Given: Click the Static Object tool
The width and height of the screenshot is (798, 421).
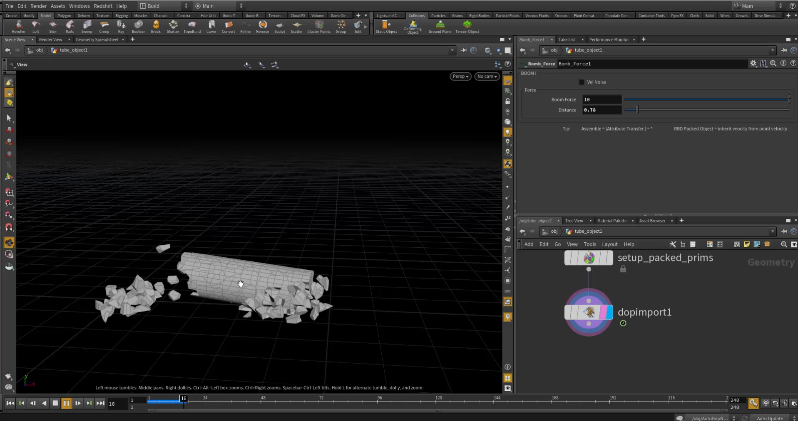Looking at the screenshot, I should 386,27.
